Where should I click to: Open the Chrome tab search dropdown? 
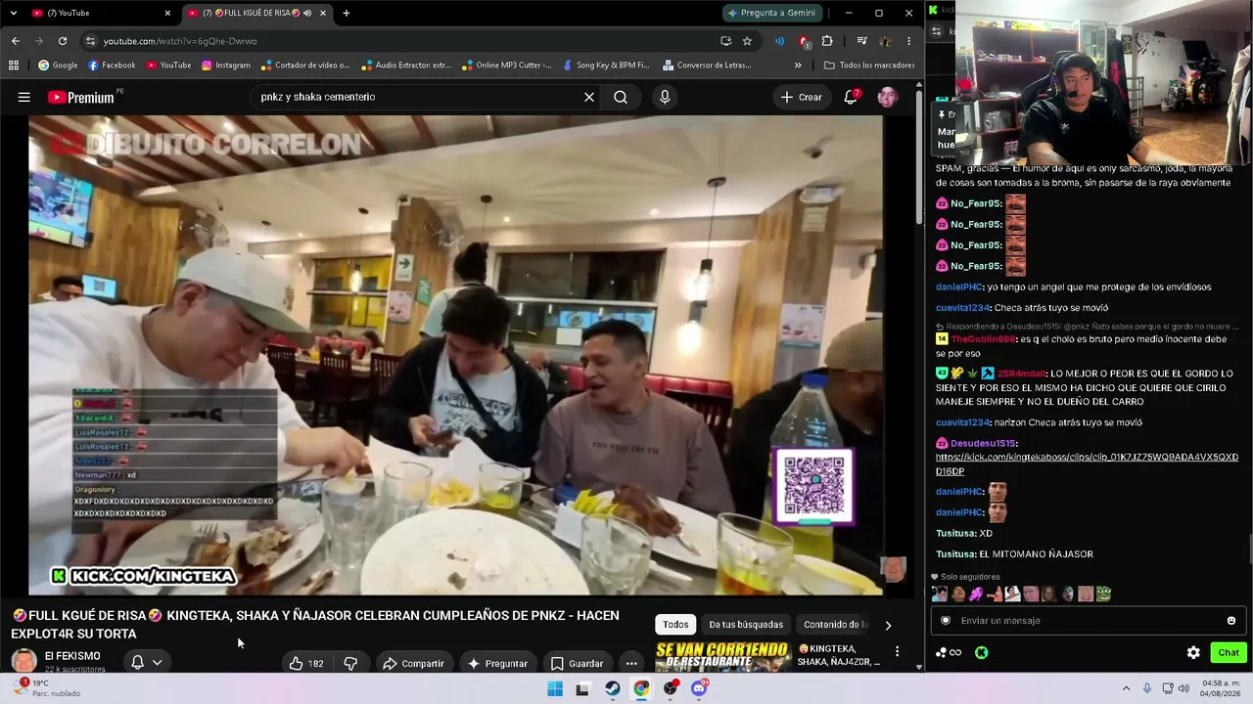tap(15, 13)
